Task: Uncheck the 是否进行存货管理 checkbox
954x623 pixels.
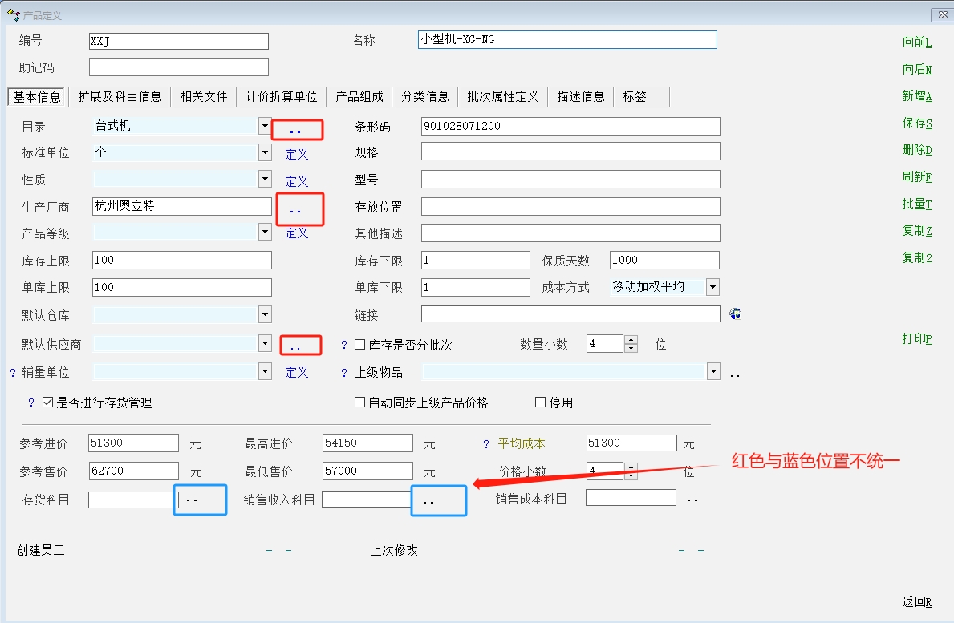Action: point(48,403)
